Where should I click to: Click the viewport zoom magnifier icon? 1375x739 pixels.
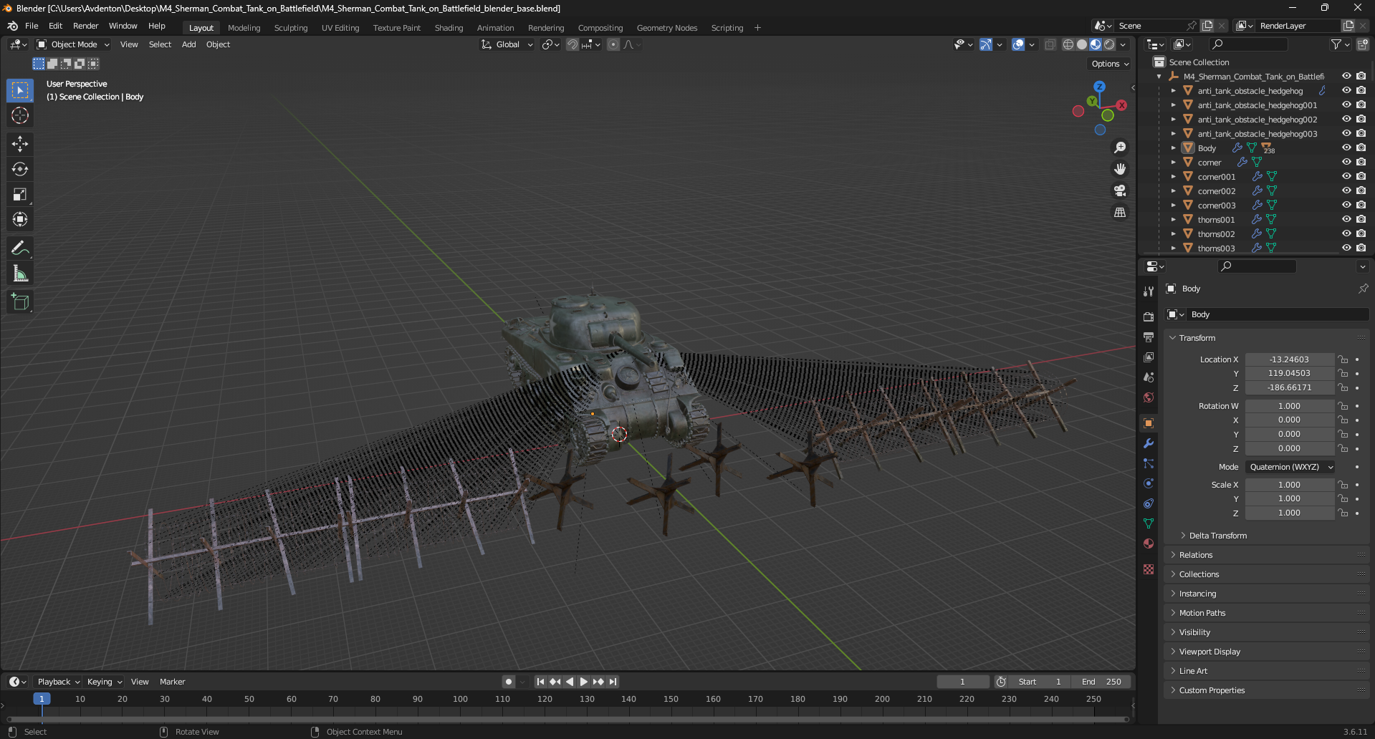point(1119,148)
